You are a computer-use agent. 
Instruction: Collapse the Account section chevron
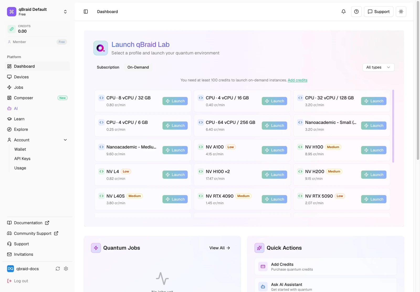point(65,140)
